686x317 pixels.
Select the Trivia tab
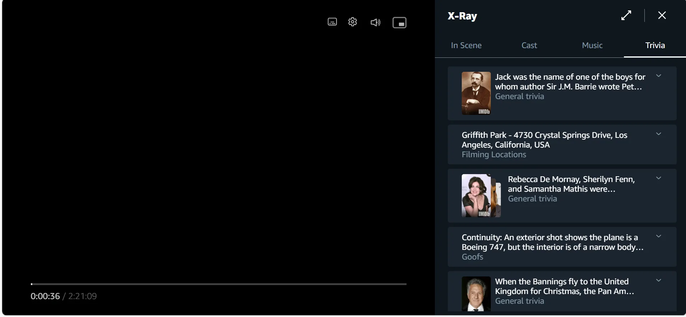655,45
